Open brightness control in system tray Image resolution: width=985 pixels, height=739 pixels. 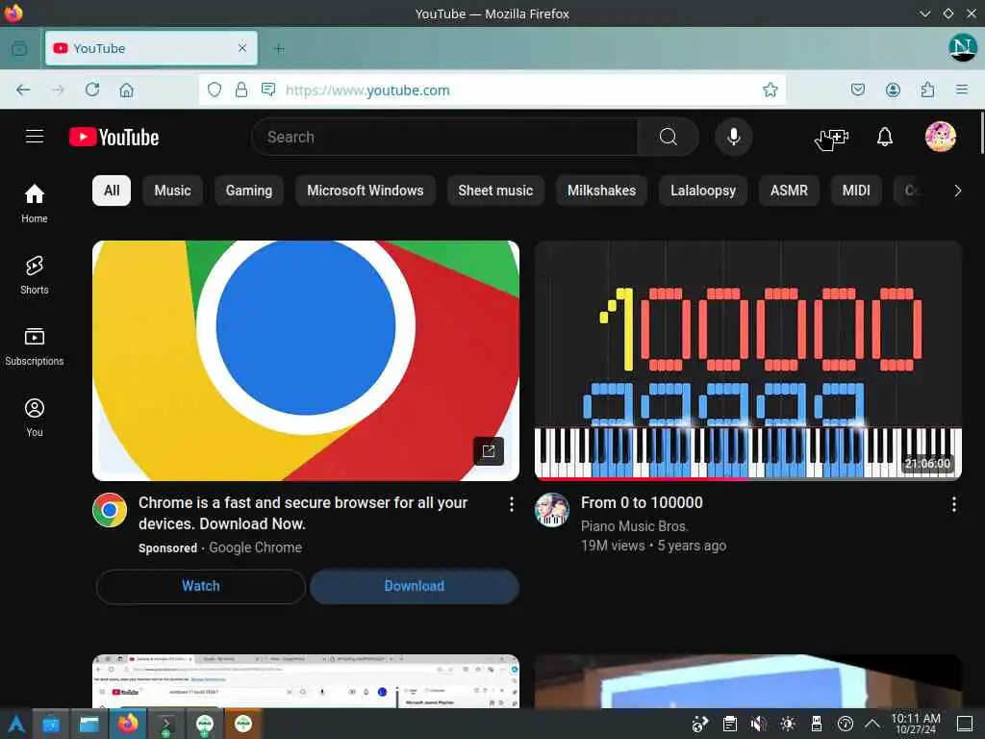[787, 724]
